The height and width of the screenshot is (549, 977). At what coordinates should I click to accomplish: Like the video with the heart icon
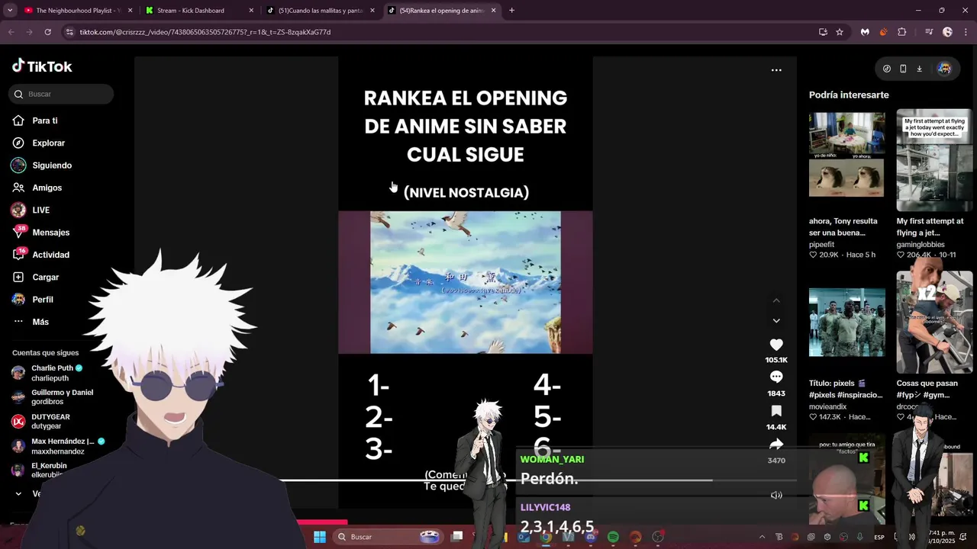(776, 345)
